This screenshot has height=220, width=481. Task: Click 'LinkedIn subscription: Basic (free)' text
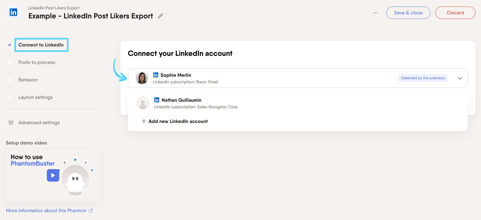point(186,82)
